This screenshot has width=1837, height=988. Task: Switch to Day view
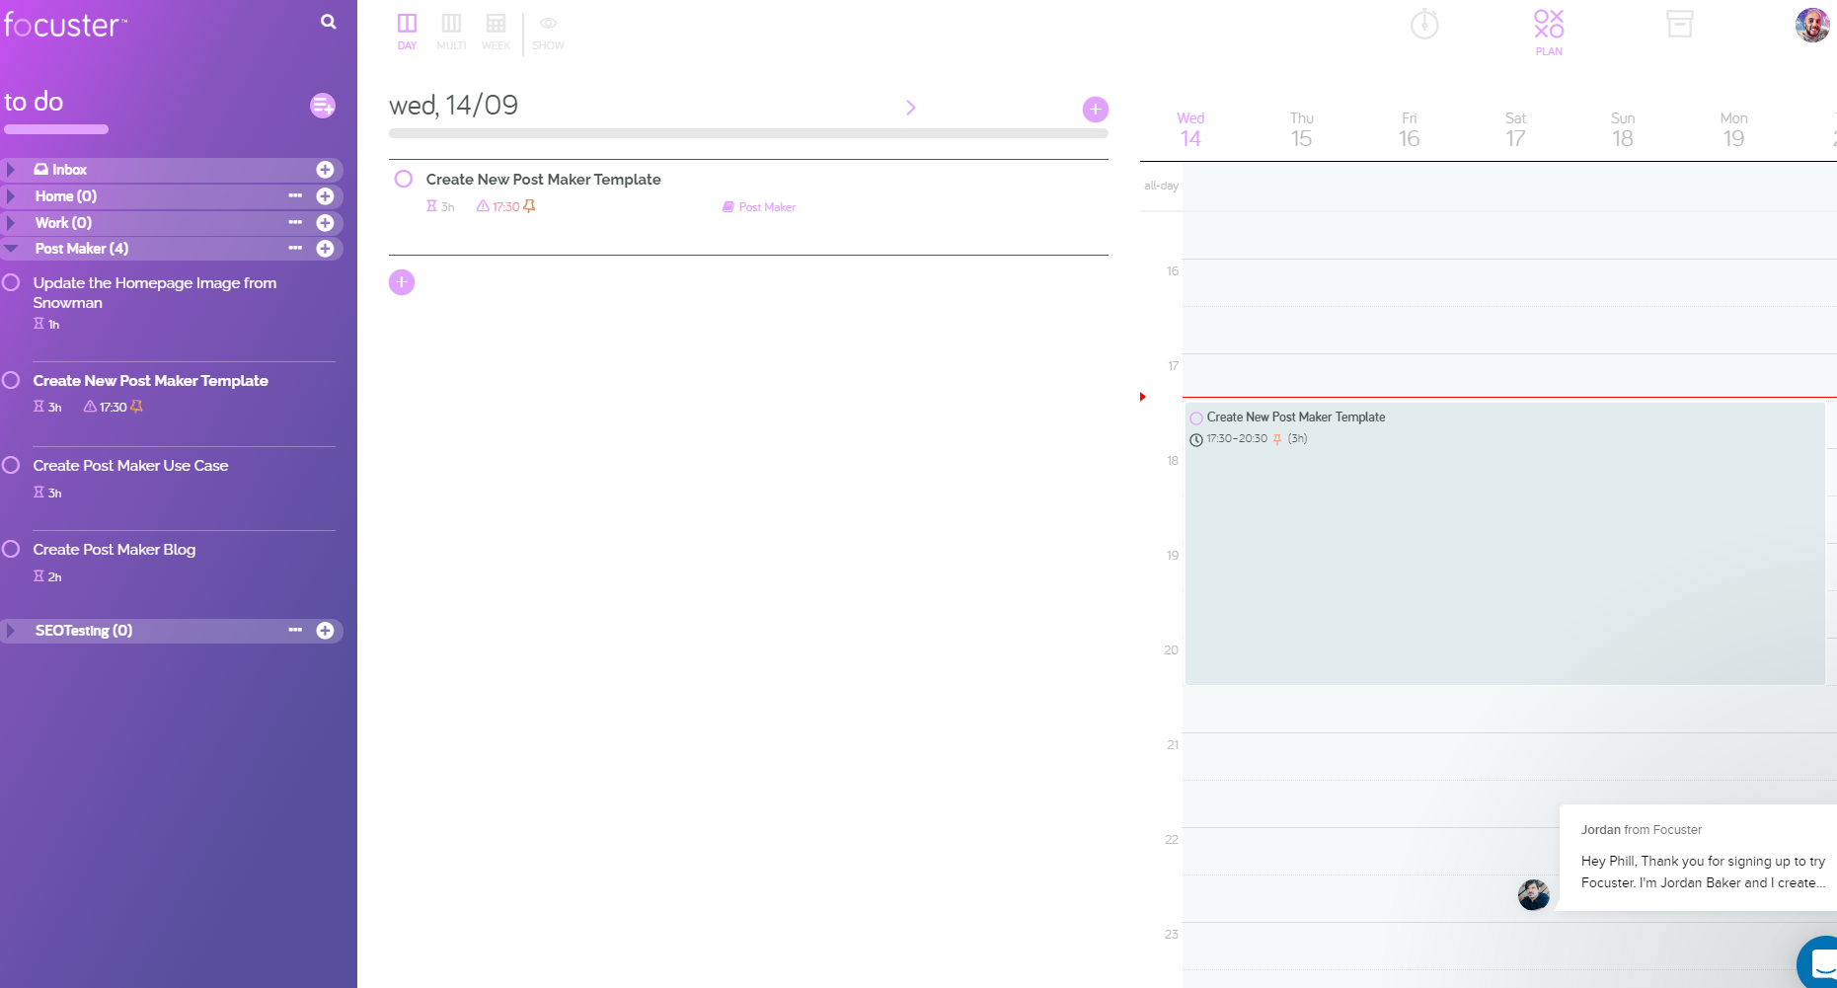click(407, 31)
